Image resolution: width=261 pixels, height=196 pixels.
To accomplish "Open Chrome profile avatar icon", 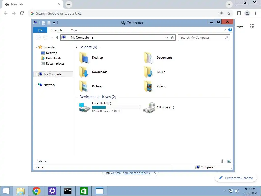I will point(247,13).
